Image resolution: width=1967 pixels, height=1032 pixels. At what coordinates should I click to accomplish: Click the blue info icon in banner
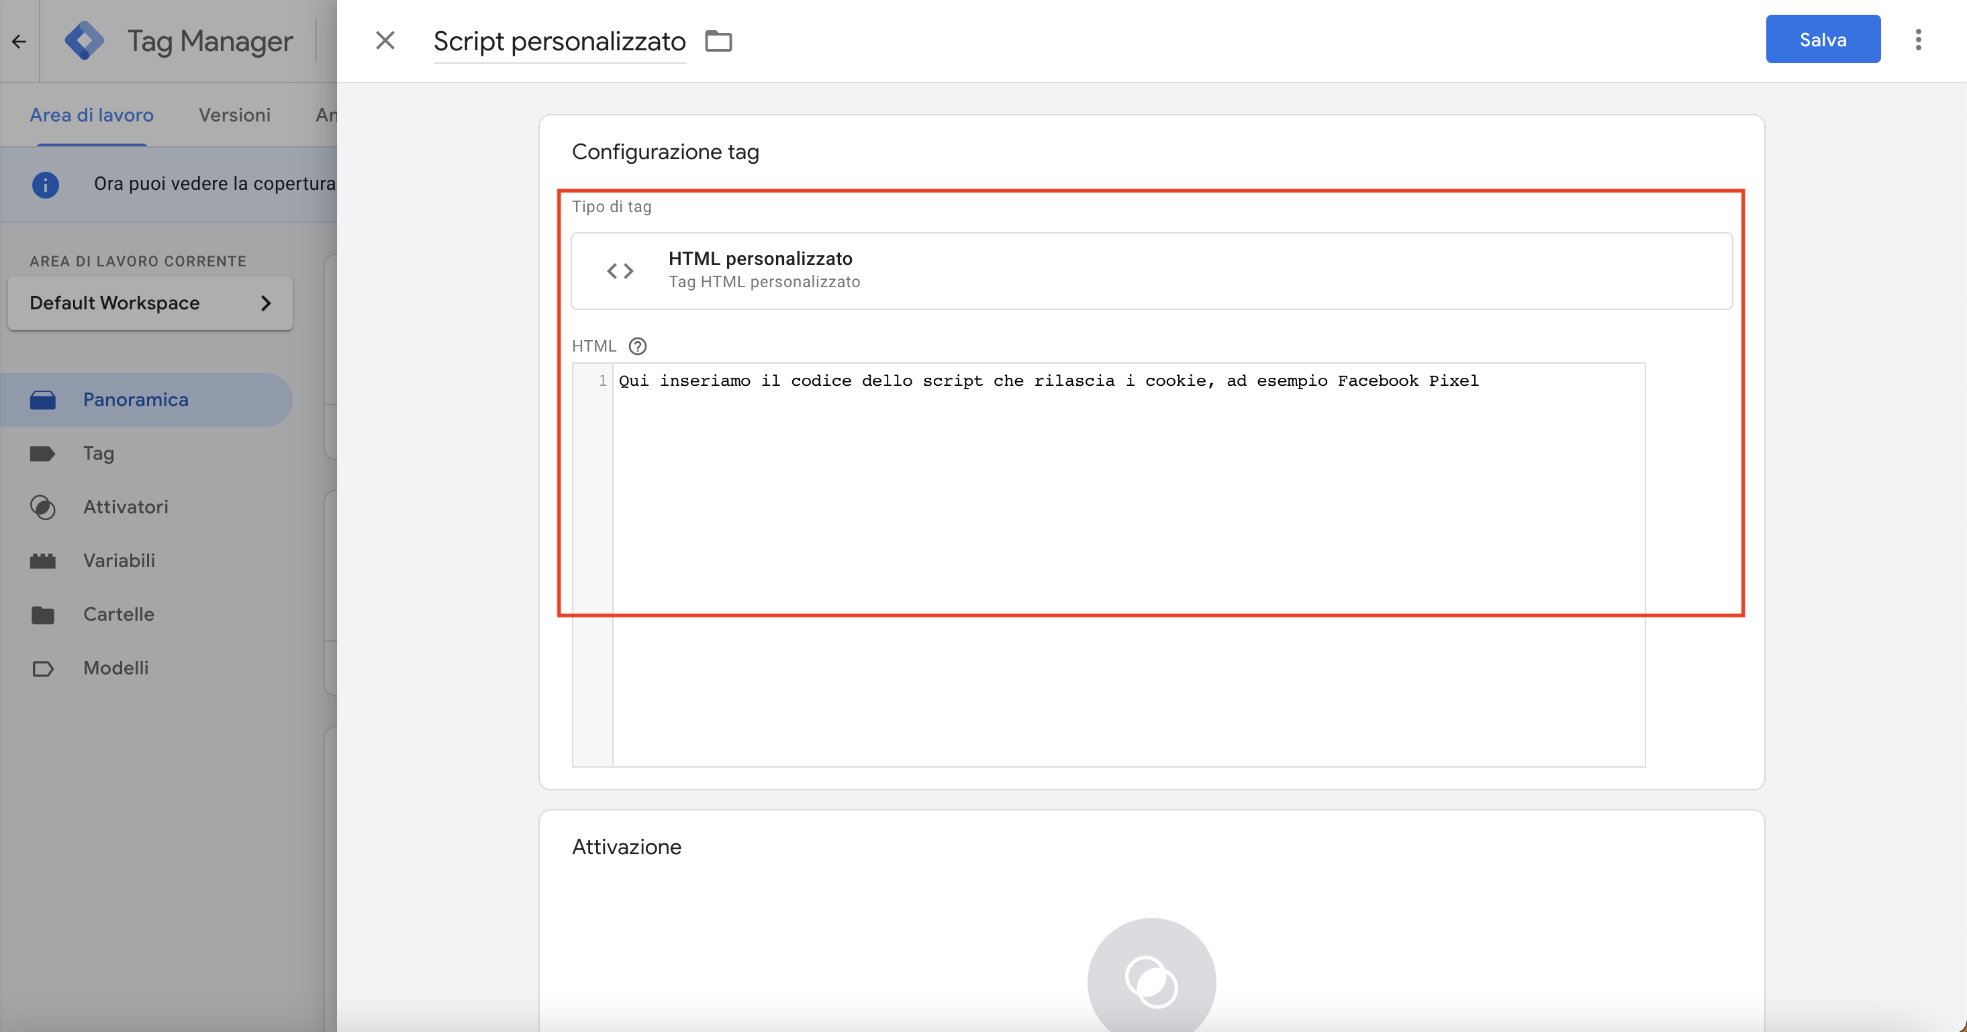46,185
